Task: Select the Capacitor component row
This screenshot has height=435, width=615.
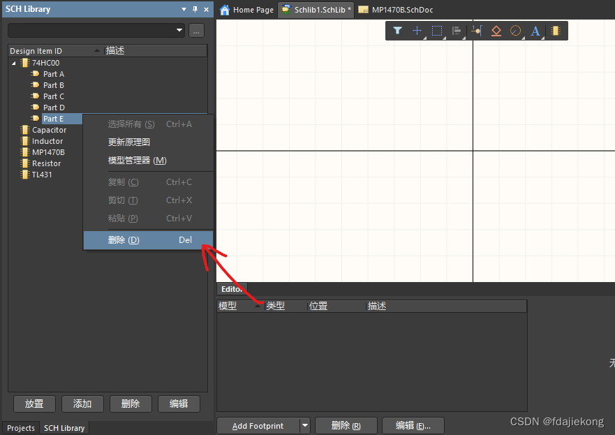Action: point(49,130)
